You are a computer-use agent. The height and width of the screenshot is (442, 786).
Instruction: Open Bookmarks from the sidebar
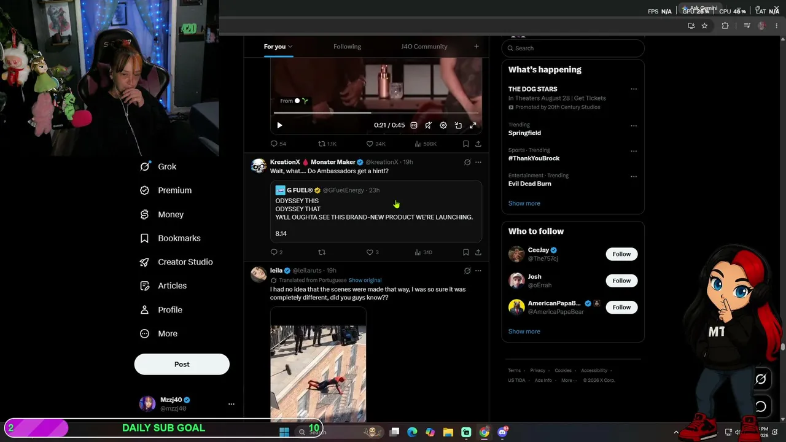click(x=170, y=238)
